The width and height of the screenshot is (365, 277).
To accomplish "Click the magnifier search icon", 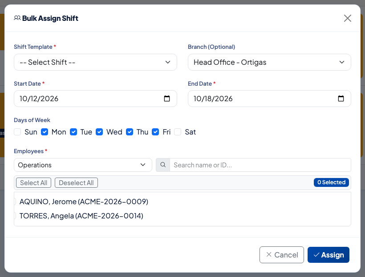I will pyautogui.click(x=163, y=165).
